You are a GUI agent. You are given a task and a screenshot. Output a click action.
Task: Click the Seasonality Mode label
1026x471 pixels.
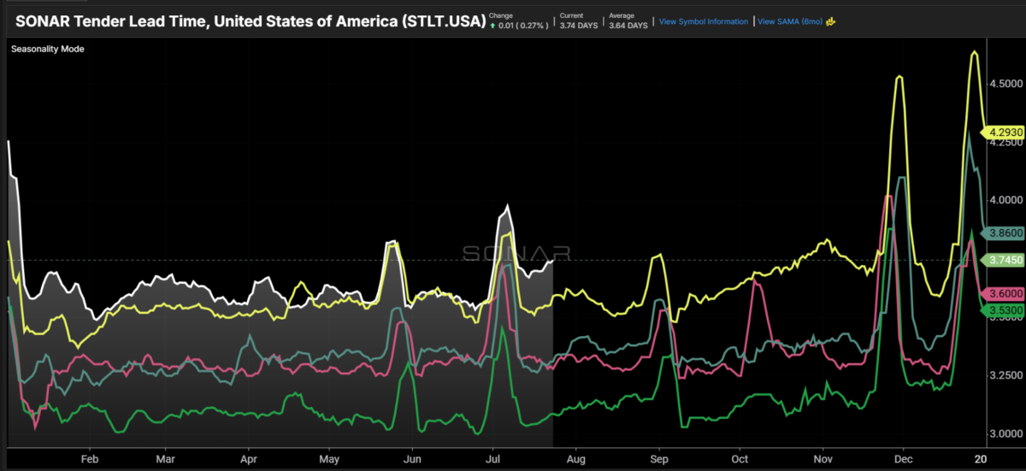pyautogui.click(x=47, y=49)
